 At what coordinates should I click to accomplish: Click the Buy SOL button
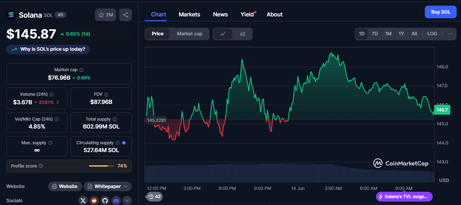point(441,12)
